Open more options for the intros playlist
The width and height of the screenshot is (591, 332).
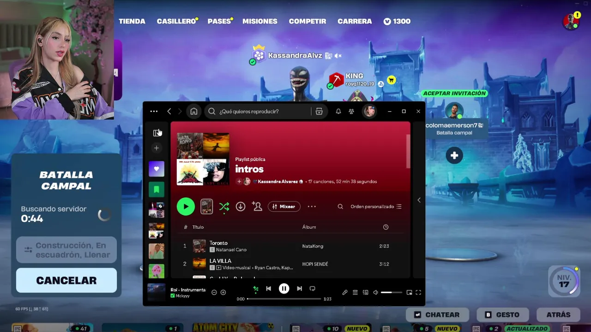pos(312,207)
